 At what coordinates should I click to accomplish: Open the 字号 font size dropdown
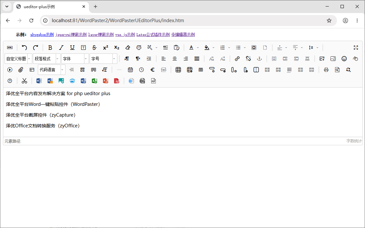click(103, 59)
